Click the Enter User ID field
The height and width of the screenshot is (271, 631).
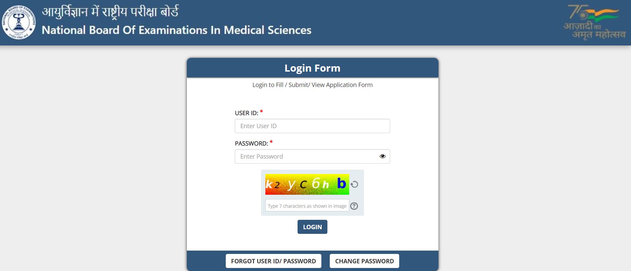point(312,126)
